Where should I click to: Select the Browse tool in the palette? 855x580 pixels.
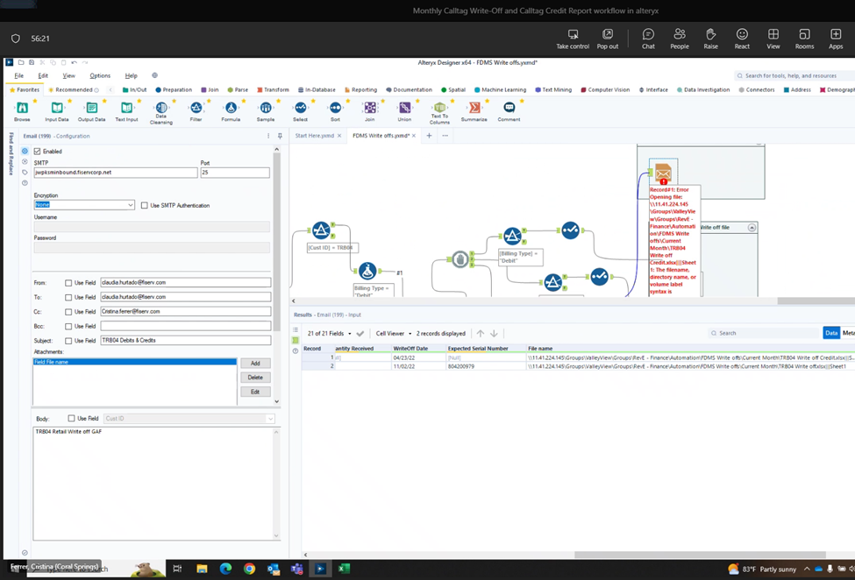(22, 109)
